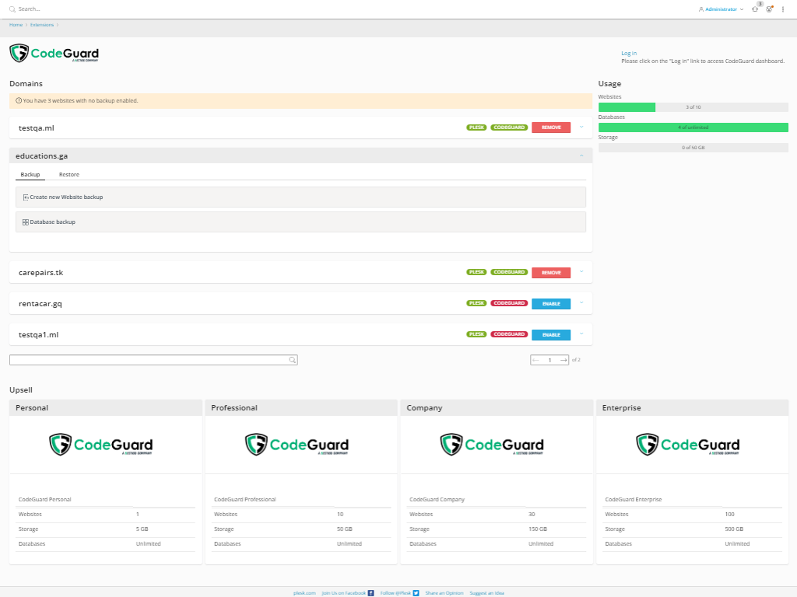This screenshot has width=797, height=597.
Task: Remove CodeGuard from testqa.ml
Action: (x=550, y=127)
